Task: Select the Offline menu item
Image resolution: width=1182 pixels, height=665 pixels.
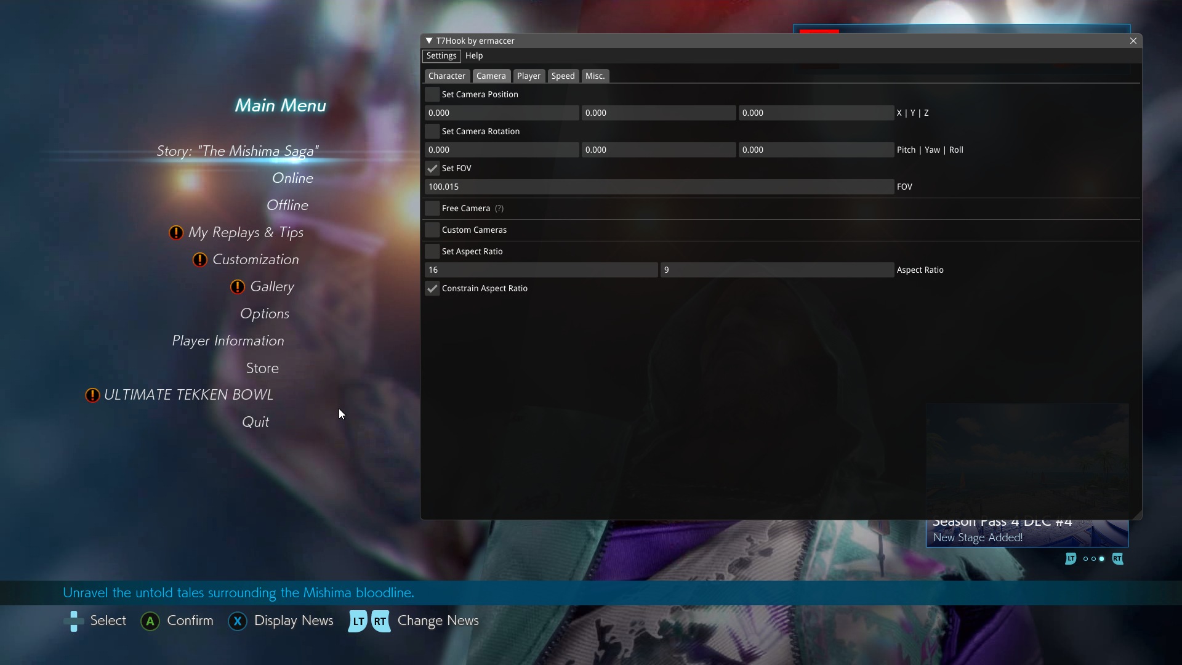Action: pyautogui.click(x=286, y=204)
